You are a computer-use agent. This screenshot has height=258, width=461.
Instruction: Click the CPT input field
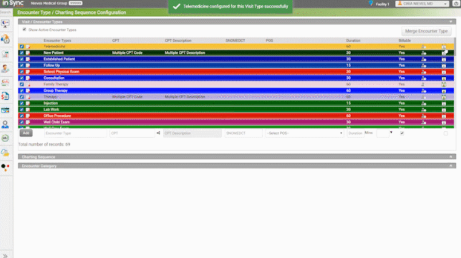[x=132, y=133]
